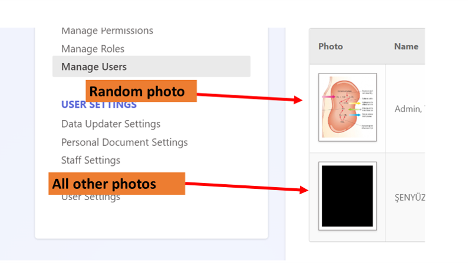Viewport: 468px width, 263px height.
Task: Select the Admin user name cell
Action: click(409, 109)
